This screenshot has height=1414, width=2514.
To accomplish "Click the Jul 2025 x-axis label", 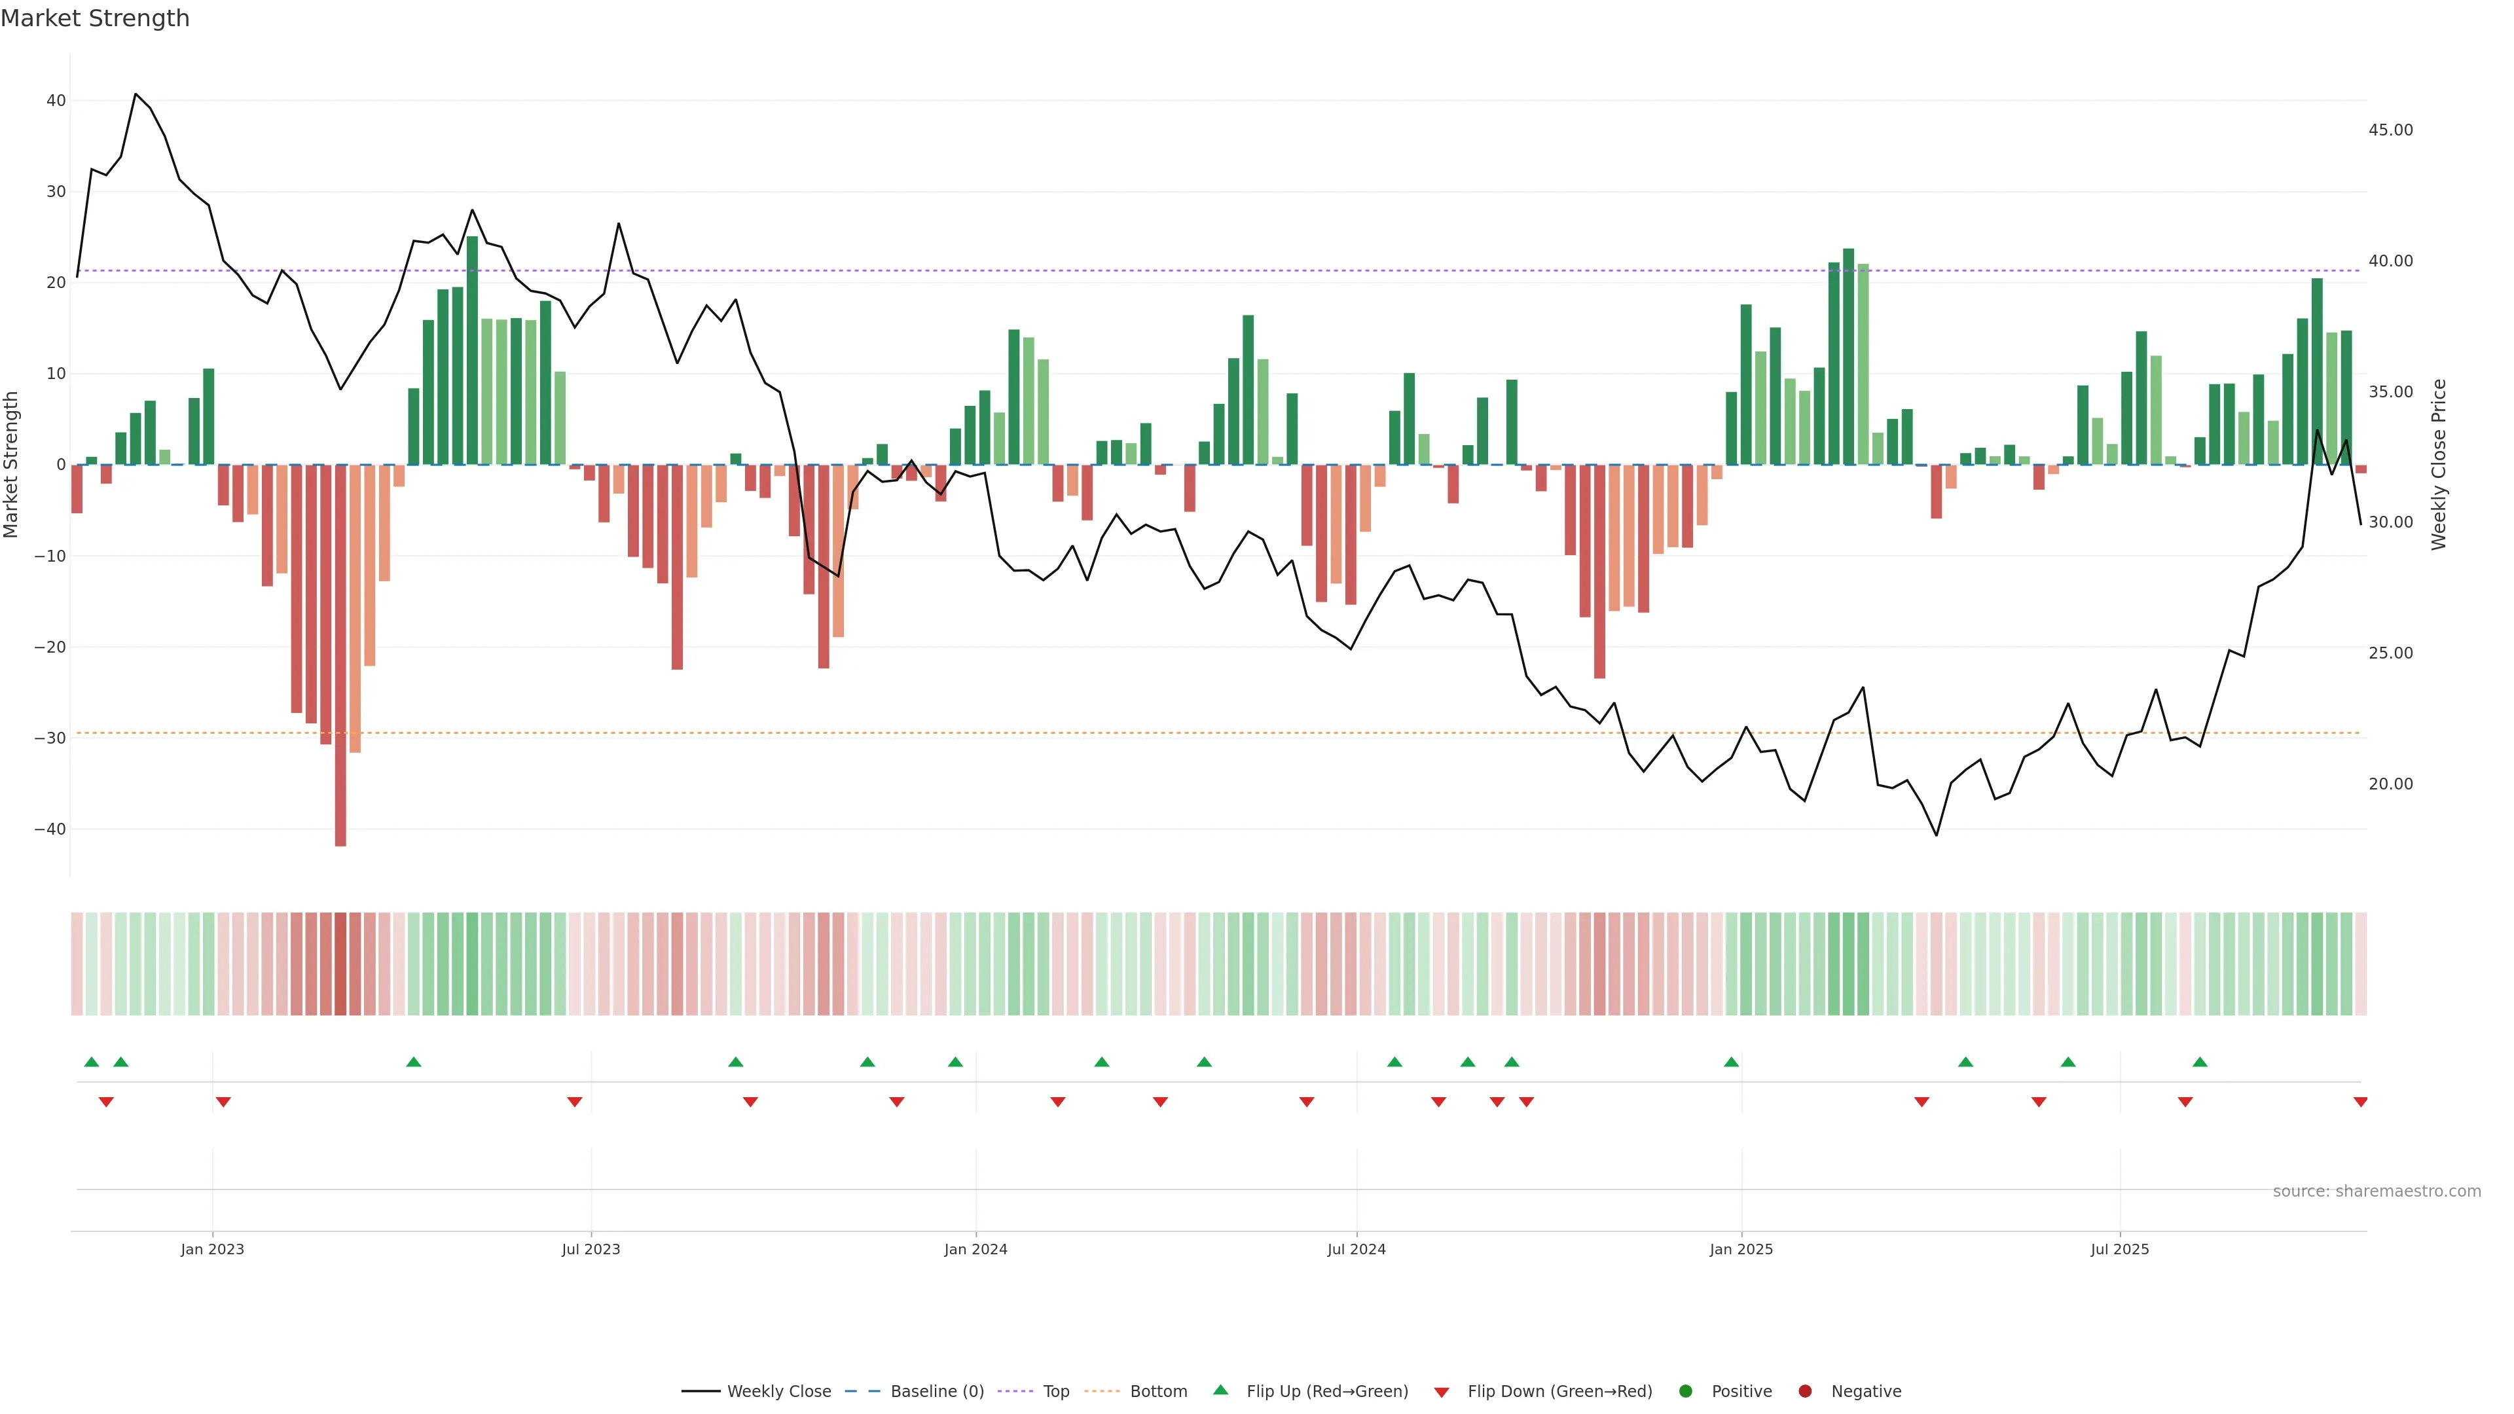I will (x=2119, y=1249).
